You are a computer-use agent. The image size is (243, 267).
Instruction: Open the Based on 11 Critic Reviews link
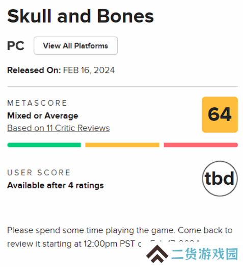(x=59, y=128)
